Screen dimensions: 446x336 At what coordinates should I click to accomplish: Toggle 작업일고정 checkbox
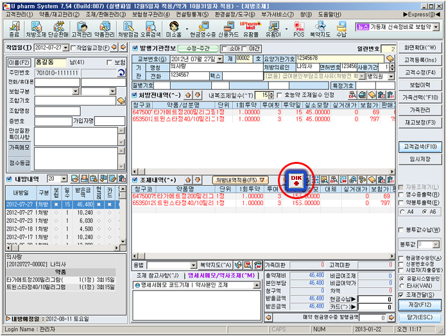click(x=73, y=48)
